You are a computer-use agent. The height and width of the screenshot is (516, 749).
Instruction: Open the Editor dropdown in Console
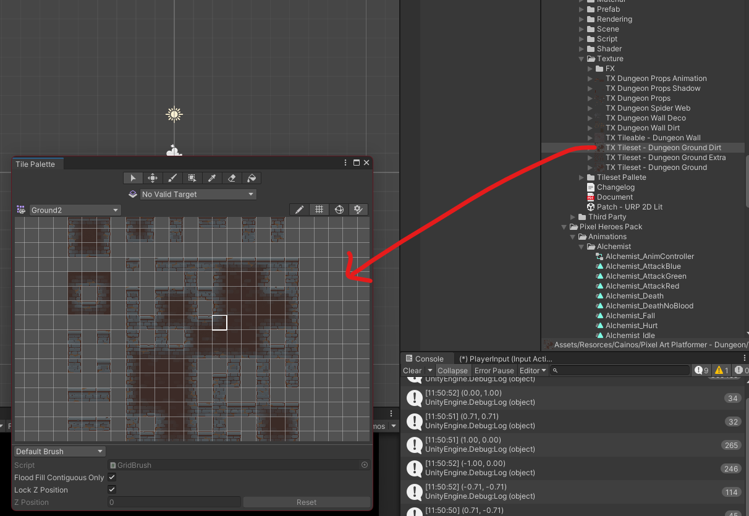[x=533, y=371]
